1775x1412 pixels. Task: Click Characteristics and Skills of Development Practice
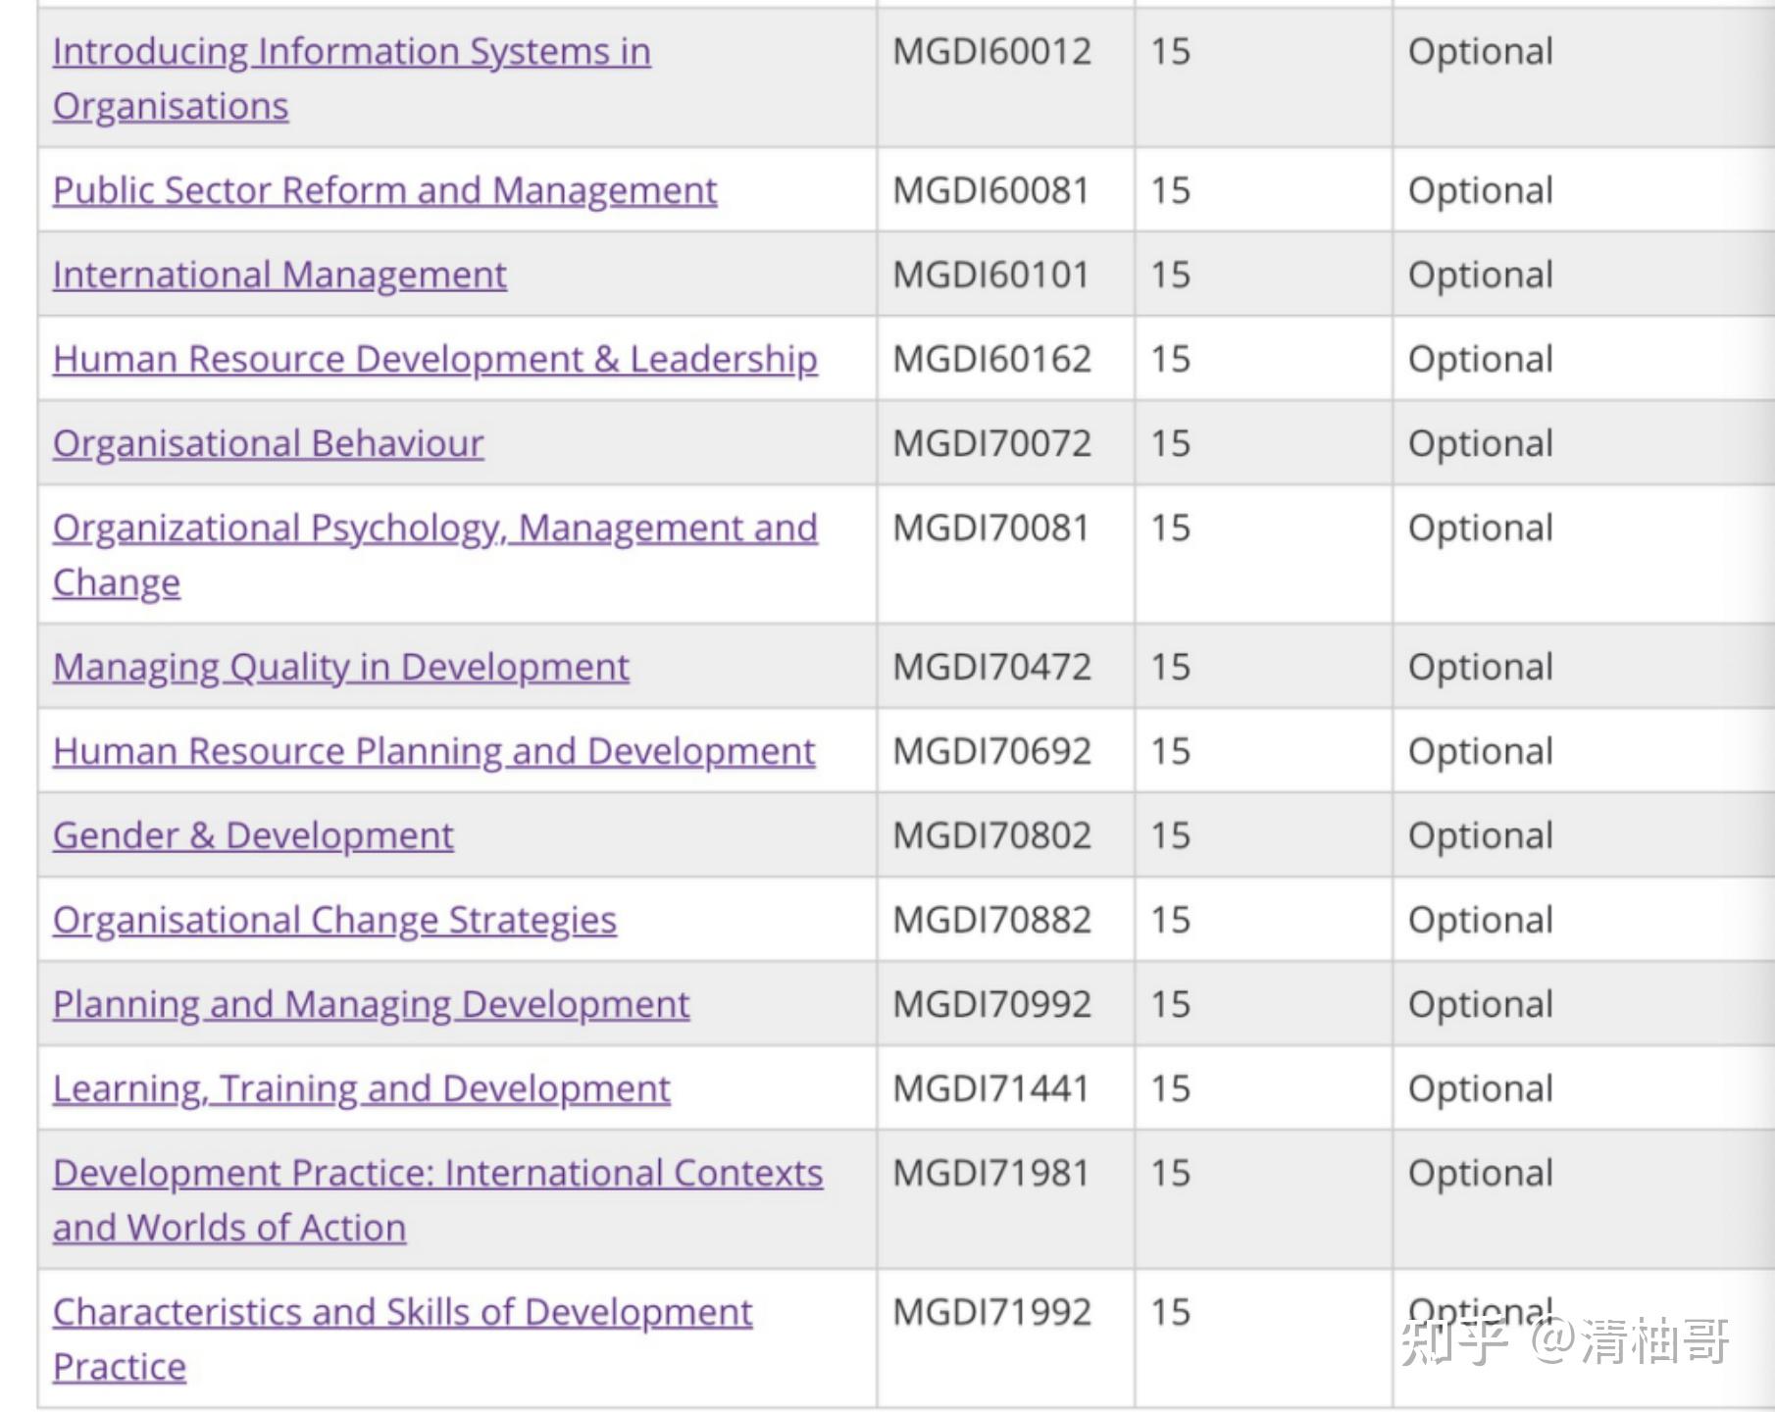pos(402,1312)
